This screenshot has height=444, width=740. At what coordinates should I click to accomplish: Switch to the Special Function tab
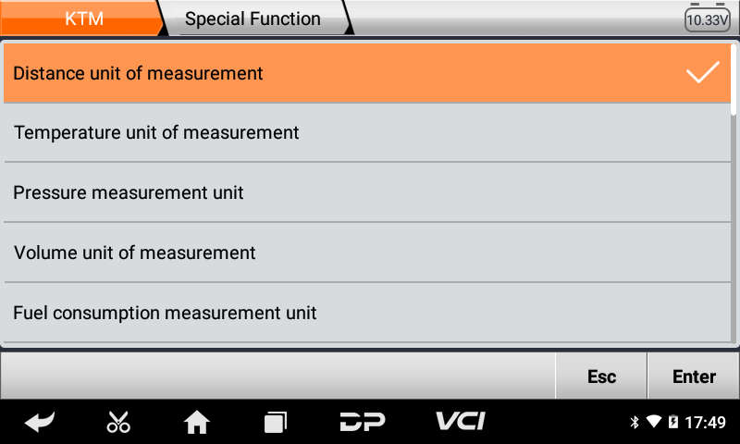(x=253, y=18)
